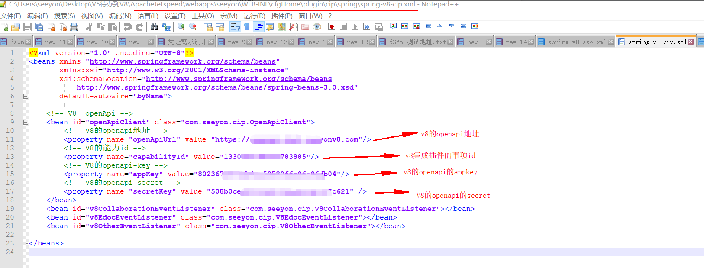Open the spring-beans-3.0.xsd link
Viewport: 704px width, 268px height.
pos(215,87)
